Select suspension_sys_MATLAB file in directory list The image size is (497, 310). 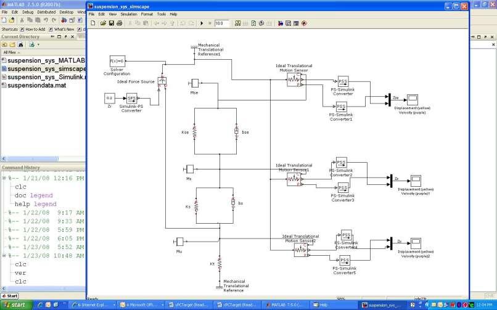[x=43, y=60]
